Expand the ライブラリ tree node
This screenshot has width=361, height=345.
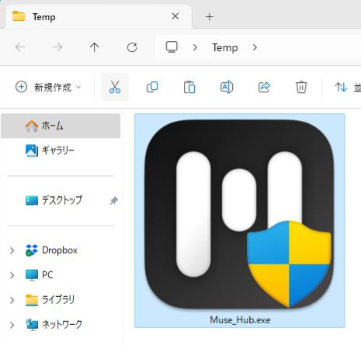pos(12,300)
